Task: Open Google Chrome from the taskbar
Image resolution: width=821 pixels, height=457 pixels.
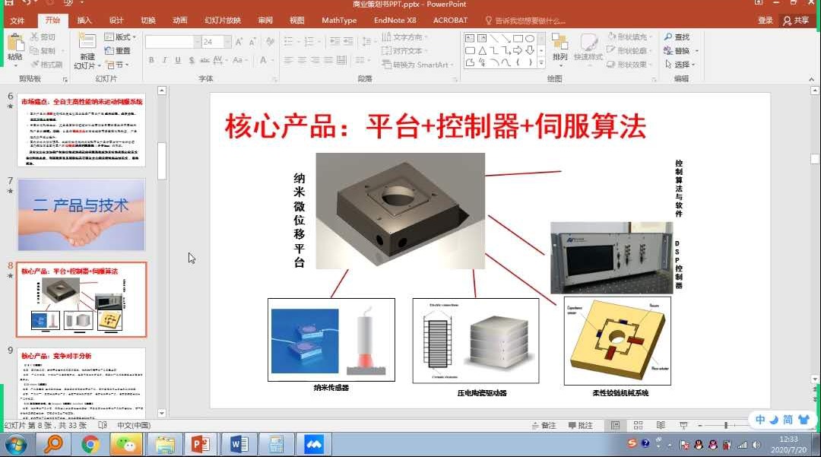Action: coord(90,445)
